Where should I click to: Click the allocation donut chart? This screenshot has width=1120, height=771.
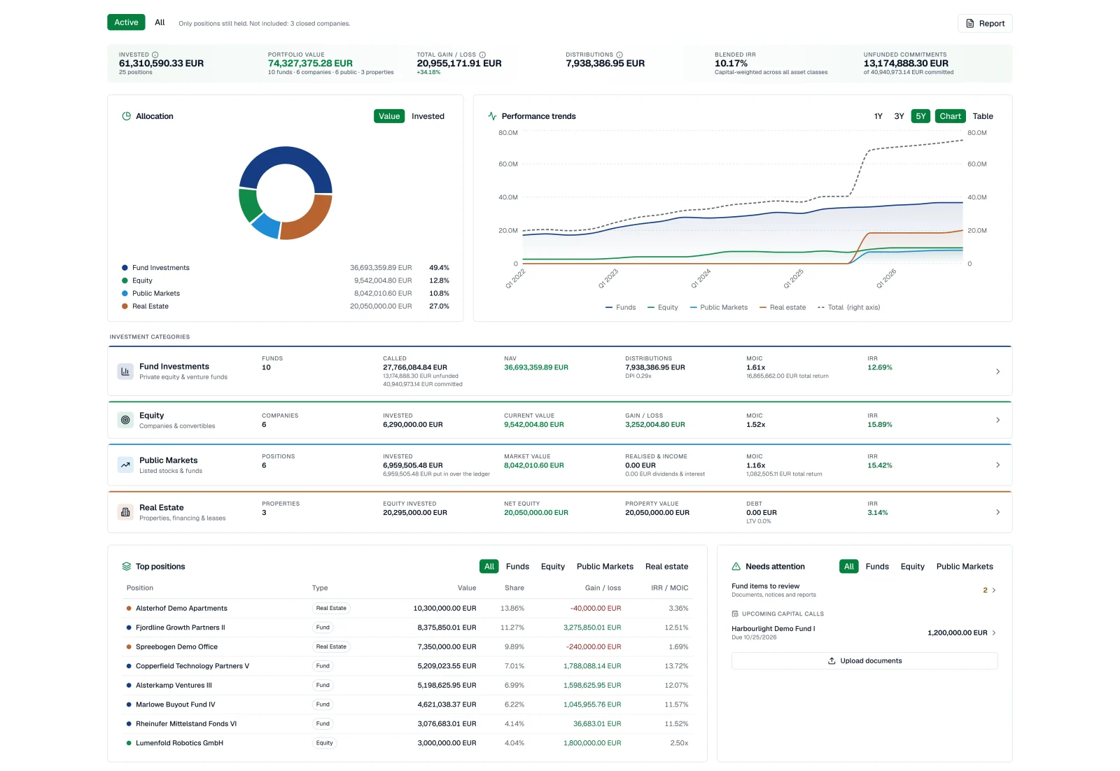click(286, 193)
